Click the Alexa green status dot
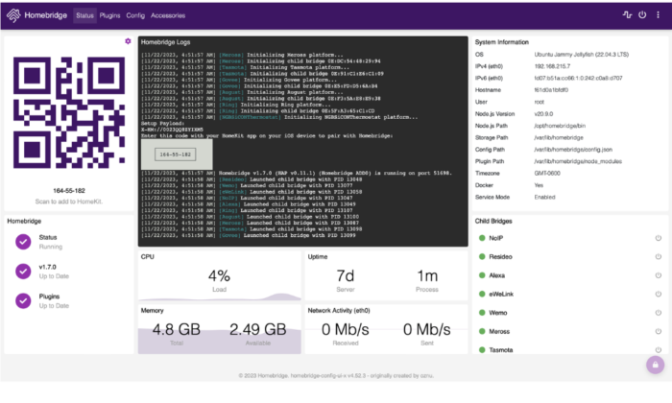 [482, 275]
